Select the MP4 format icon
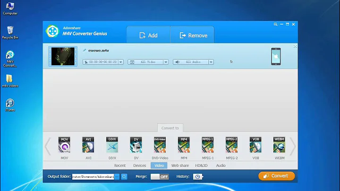The height and width of the screenshot is (191, 340). [x=184, y=145]
